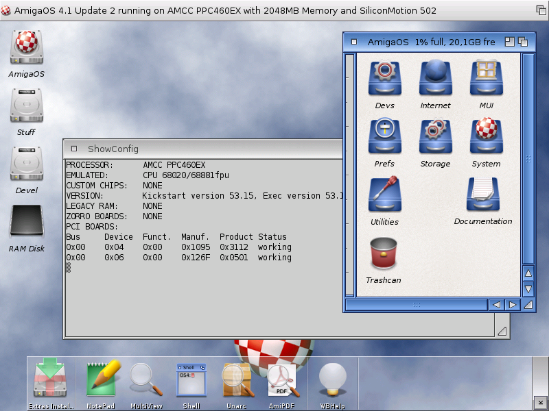The image size is (549, 411).
Task: Select the Trashcan icon
Action: point(384,253)
